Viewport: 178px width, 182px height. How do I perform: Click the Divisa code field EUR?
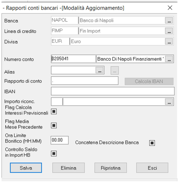tap(60, 41)
